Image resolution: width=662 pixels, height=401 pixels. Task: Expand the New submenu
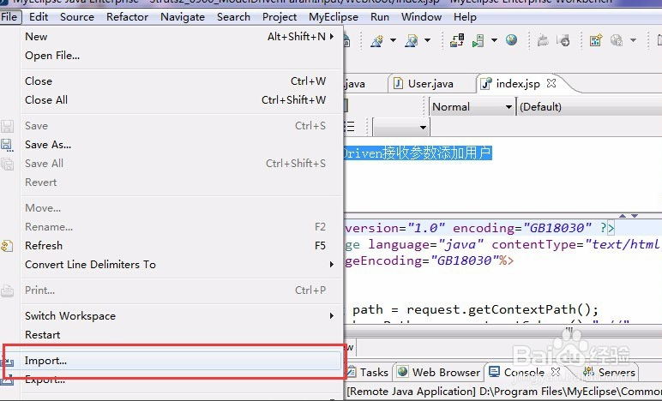coord(181,37)
